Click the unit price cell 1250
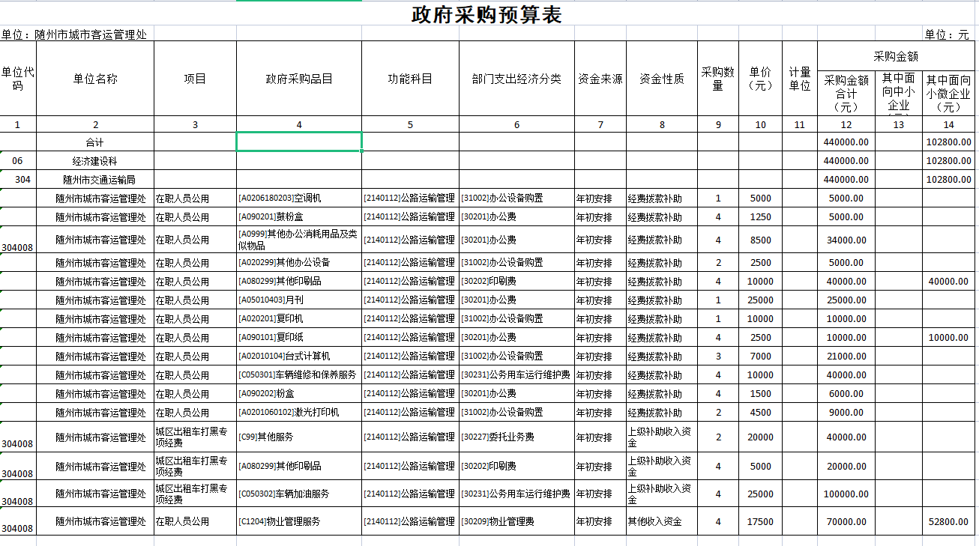The width and height of the screenshot is (979, 546). pyautogui.click(x=760, y=216)
